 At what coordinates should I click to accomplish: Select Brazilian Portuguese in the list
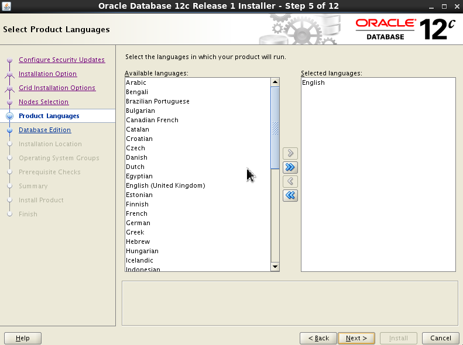pos(197,101)
